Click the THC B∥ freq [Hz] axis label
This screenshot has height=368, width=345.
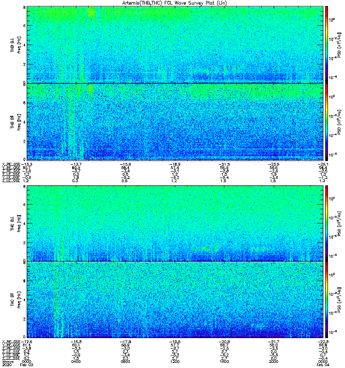[x=16, y=300]
